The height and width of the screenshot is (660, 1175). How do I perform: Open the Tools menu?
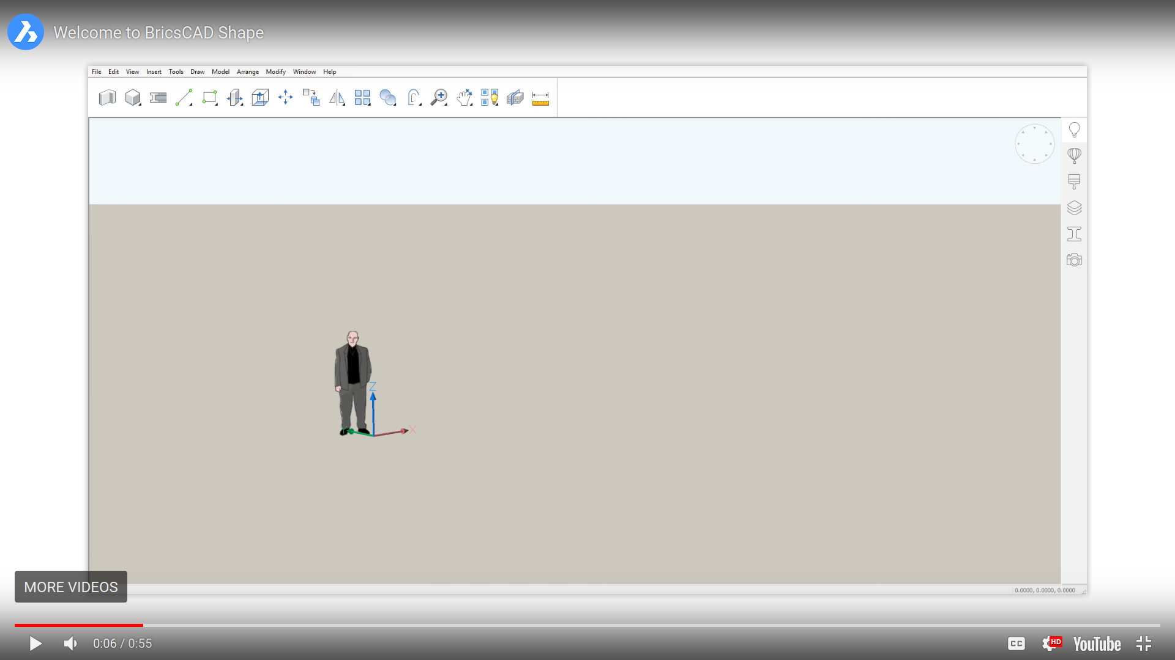point(176,72)
